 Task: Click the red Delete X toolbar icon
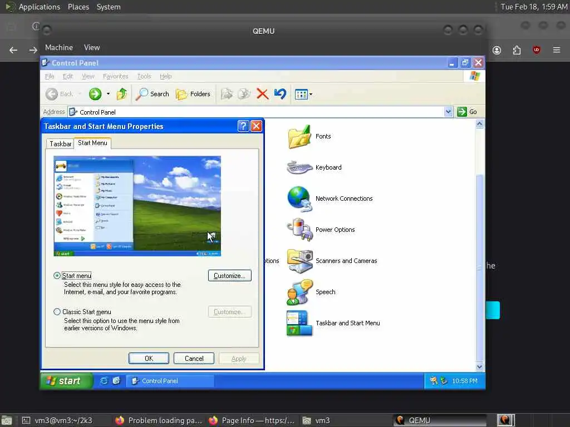click(262, 94)
